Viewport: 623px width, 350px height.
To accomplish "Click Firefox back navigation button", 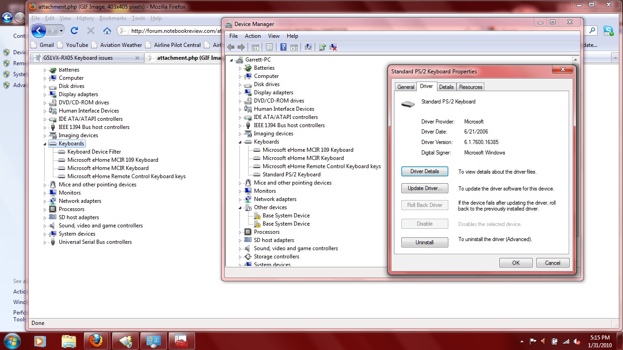I will click(39, 31).
